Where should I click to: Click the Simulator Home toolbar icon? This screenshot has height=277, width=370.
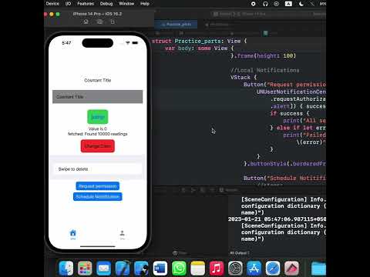coord(86,22)
